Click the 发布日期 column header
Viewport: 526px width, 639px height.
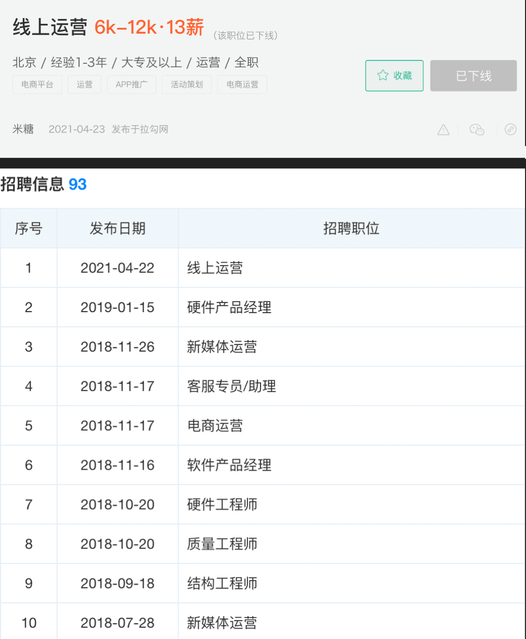tap(117, 228)
